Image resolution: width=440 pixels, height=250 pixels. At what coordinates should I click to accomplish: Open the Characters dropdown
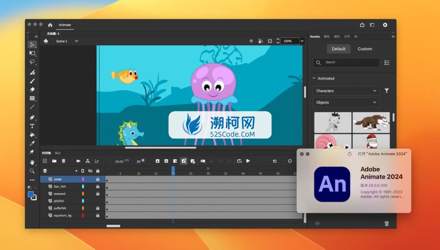[x=346, y=91]
